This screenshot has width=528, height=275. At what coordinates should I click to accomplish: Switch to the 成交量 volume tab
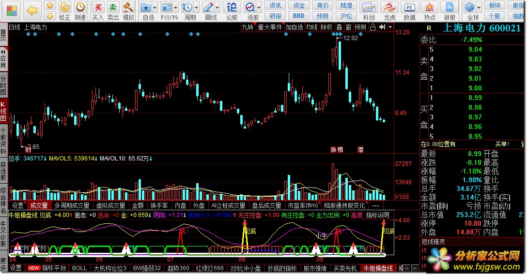click(x=39, y=205)
